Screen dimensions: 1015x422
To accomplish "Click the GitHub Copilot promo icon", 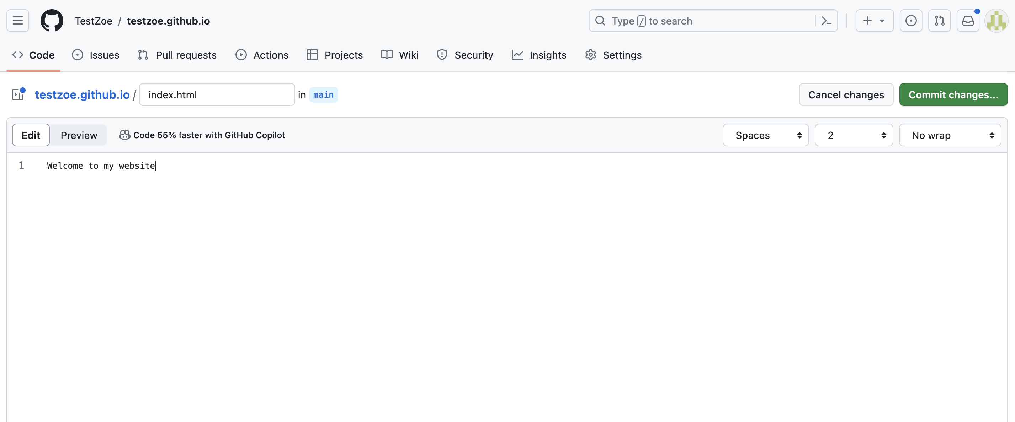I will pos(124,135).
